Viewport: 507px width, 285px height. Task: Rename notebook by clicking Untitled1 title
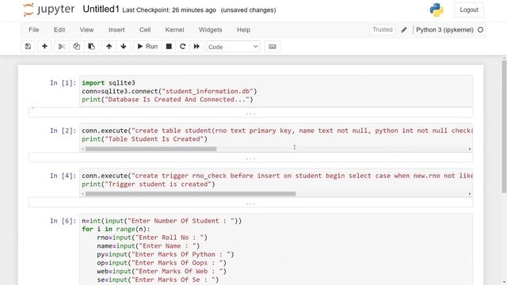(x=101, y=9)
